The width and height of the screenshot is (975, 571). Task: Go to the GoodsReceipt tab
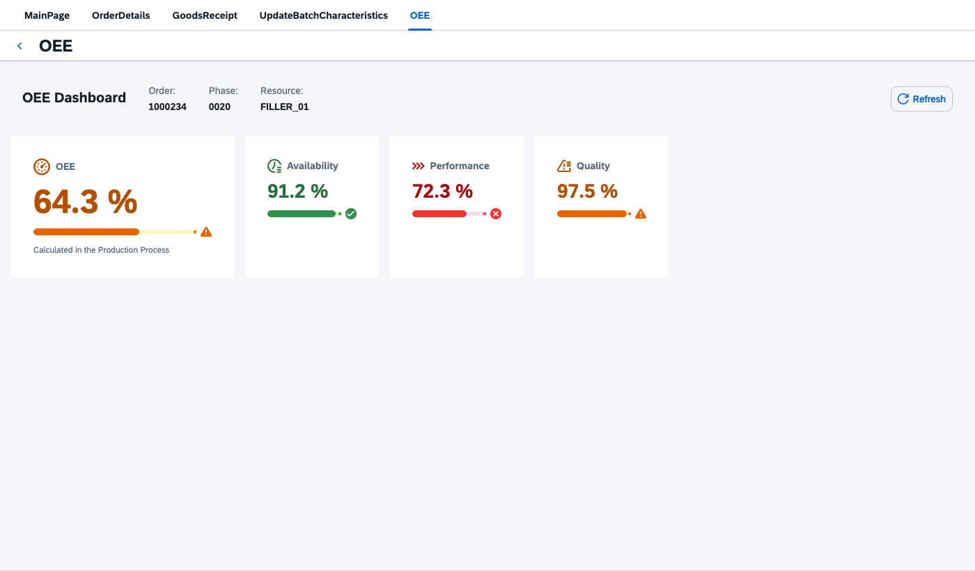pyautogui.click(x=205, y=15)
